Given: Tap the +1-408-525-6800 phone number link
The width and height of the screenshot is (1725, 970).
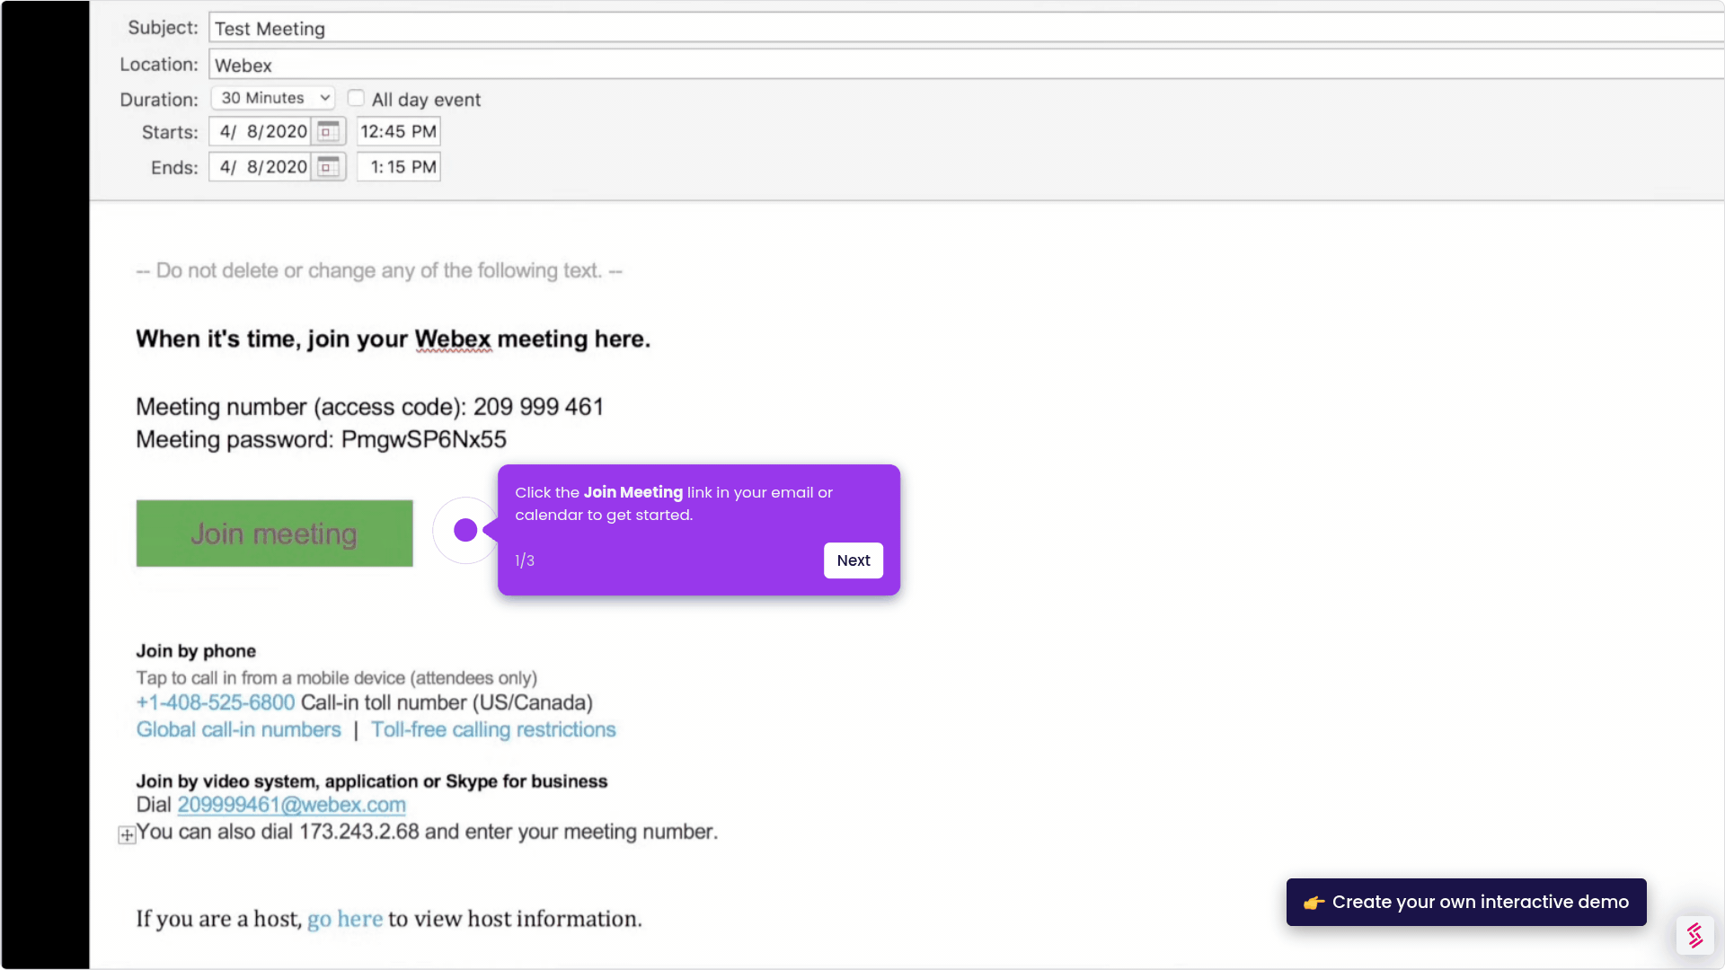Looking at the screenshot, I should [216, 702].
